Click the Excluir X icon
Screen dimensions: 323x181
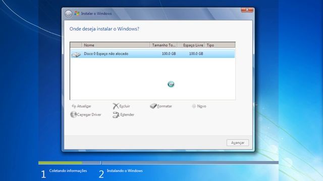click(x=116, y=106)
